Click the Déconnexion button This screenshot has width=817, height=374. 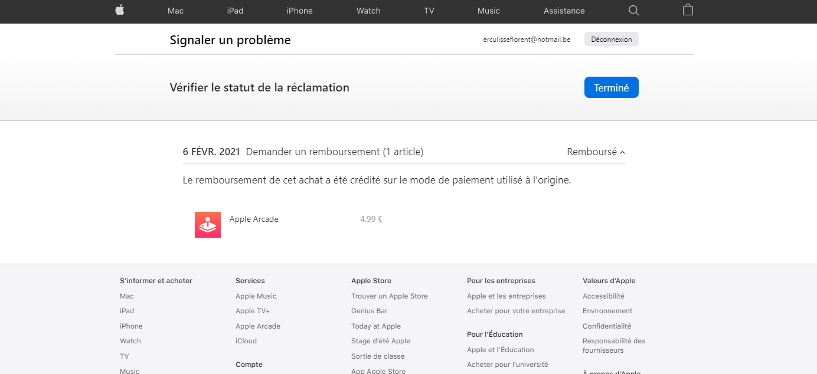point(612,40)
